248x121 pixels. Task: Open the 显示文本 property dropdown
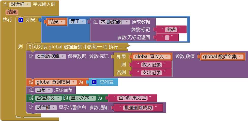(x=82, y=98)
